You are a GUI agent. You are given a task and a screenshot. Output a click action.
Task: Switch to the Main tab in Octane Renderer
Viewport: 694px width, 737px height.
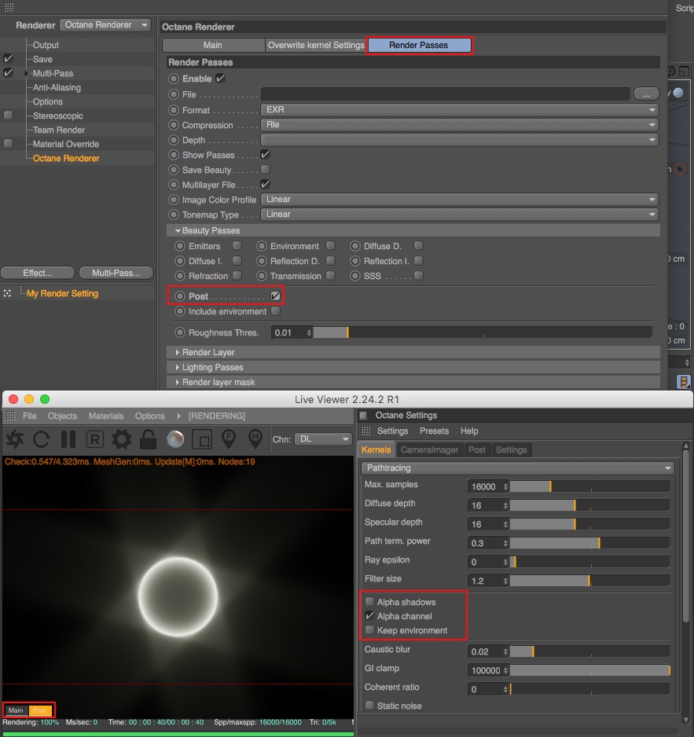point(213,45)
